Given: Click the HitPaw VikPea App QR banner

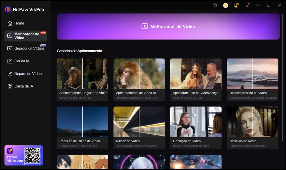Looking at the screenshot, I should 23,155.
